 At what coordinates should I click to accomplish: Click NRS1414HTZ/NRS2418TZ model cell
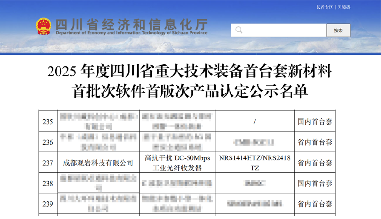click(255, 163)
